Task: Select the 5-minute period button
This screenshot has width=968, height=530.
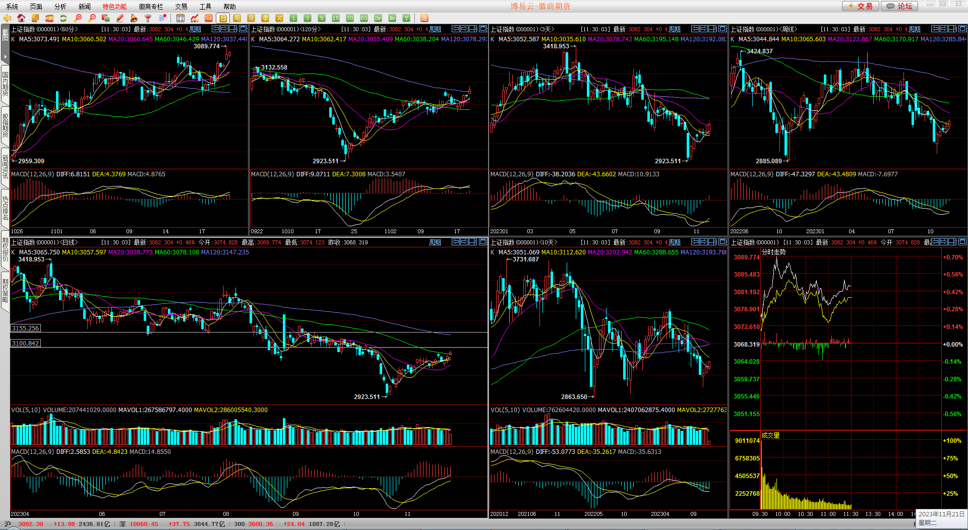Action: [322, 18]
